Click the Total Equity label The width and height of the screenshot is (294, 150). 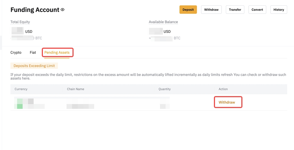pyautogui.click(x=20, y=22)
